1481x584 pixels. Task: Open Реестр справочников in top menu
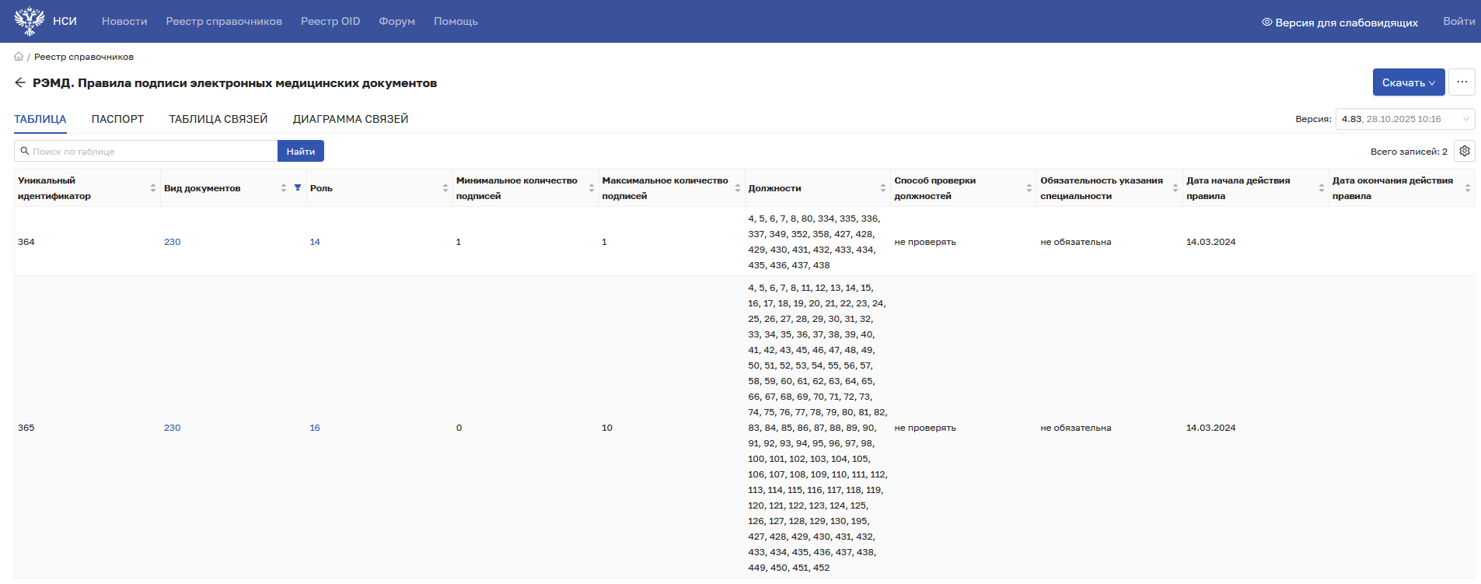click(224, 22)
